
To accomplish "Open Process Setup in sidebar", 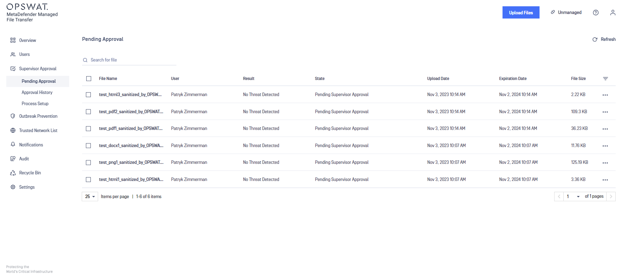I will 35,104.
